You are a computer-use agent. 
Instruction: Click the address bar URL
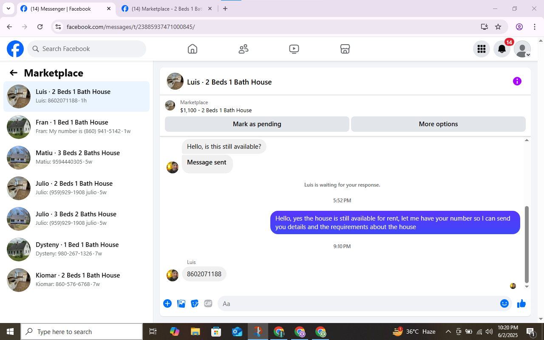point(130,27)
